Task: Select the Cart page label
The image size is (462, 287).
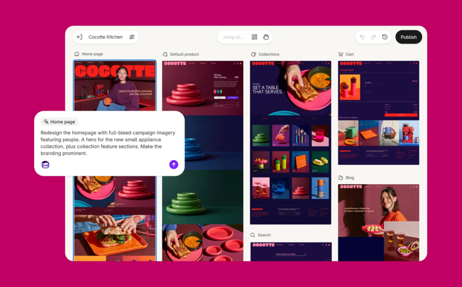Action: coord(350,54)
